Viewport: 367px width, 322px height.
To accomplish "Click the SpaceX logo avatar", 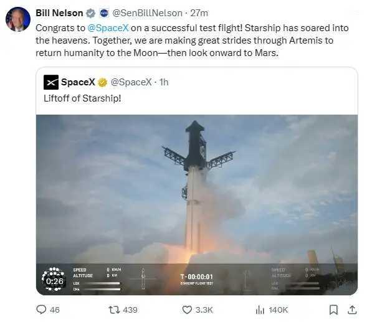I will [51, 82].
